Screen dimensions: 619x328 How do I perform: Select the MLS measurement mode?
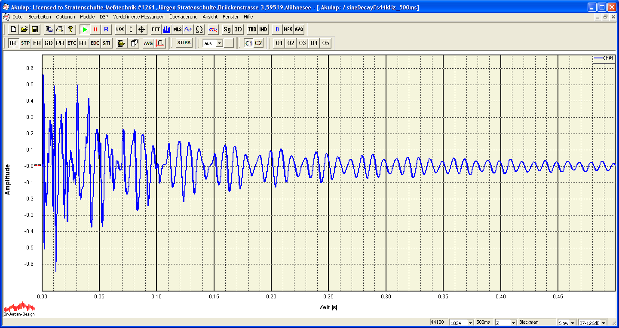pos(178,30)
